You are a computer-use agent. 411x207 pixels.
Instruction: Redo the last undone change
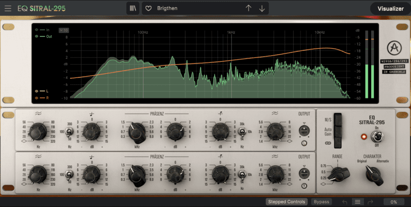pyautogui.click(x=370, y=202)
